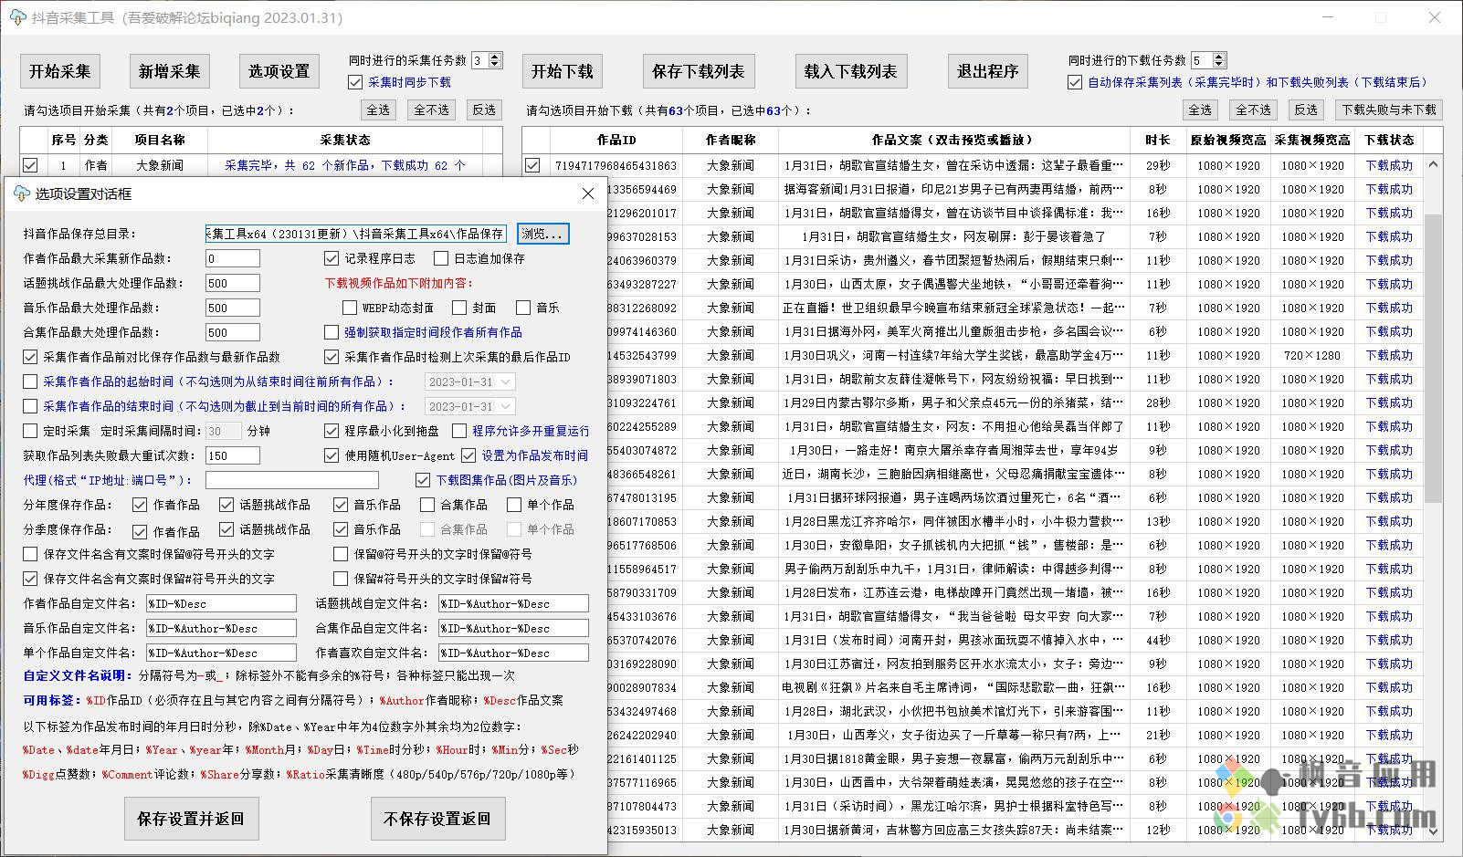Toggle the 日志追加保存 checkbox
This screenshot has width=1463, height=857.
[x=441, y=258]
